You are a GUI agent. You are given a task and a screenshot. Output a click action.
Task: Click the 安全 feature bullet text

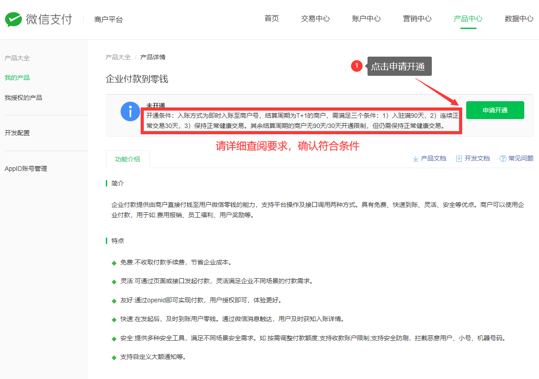pos(314,338)
